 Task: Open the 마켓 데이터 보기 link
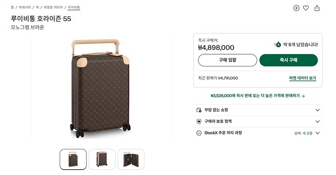tap(302, 78)
